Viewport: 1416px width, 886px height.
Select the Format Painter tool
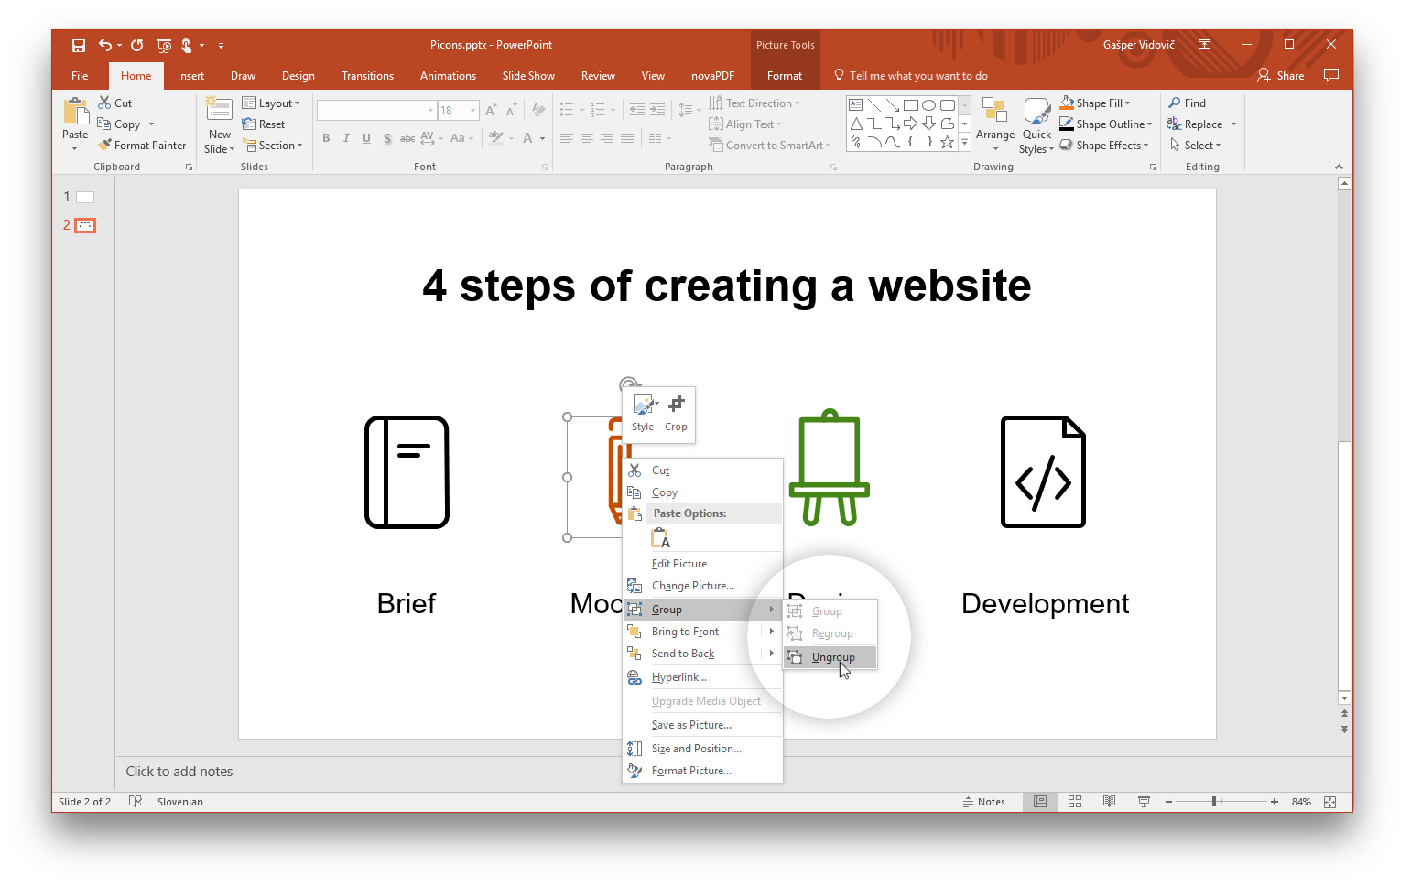142,145
